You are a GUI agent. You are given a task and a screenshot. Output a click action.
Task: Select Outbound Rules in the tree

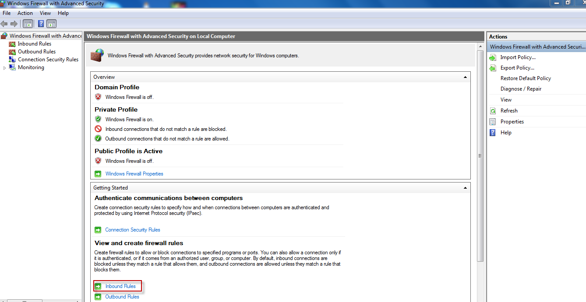pos(37,52)
